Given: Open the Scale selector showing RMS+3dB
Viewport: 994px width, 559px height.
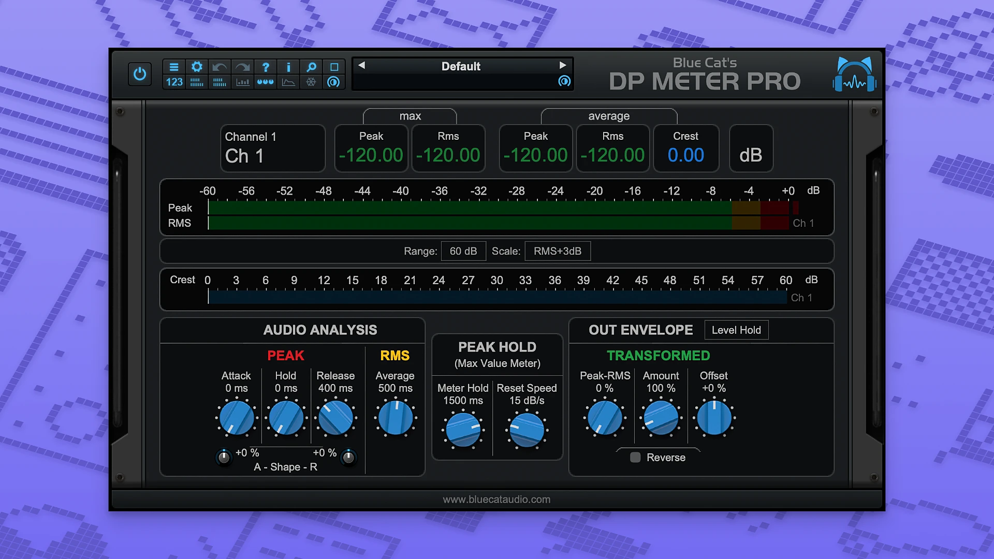Looking at the screenshot, I should pyautogui.click(x=557, y=251).
